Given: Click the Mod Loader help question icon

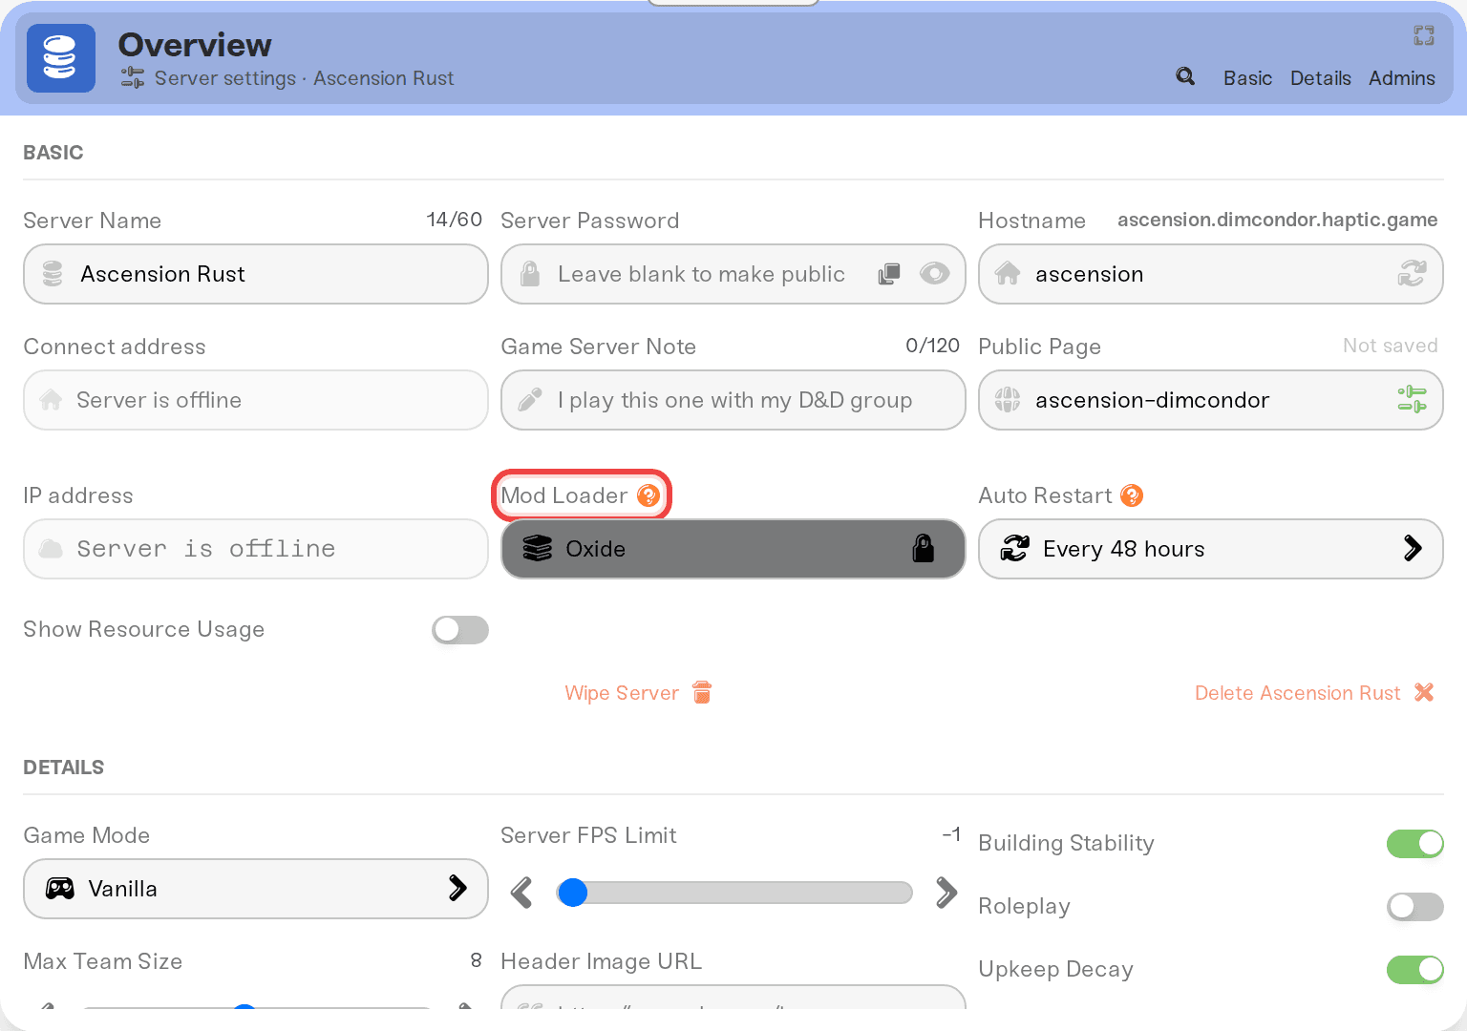Looking at the screenshot, I should pyautogui.click(x=648, y=495).
